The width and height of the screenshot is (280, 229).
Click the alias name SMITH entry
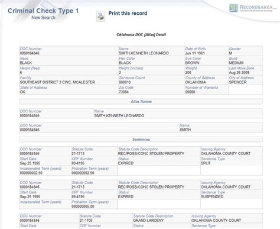pos(185,130)
